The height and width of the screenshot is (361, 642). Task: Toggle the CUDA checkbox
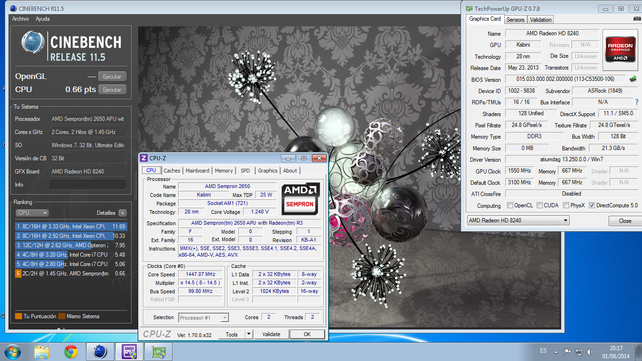point(540,205)
